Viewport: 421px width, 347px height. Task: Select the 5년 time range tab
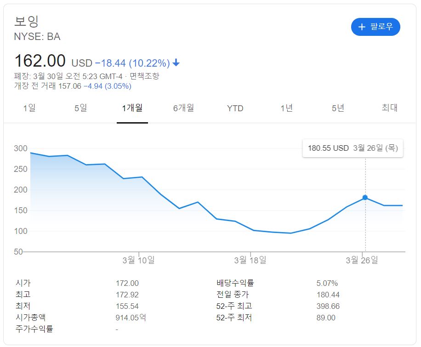click(338, 108)
